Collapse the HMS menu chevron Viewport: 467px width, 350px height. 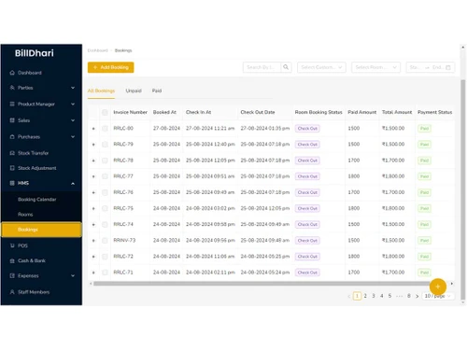(x=73, y=184)
